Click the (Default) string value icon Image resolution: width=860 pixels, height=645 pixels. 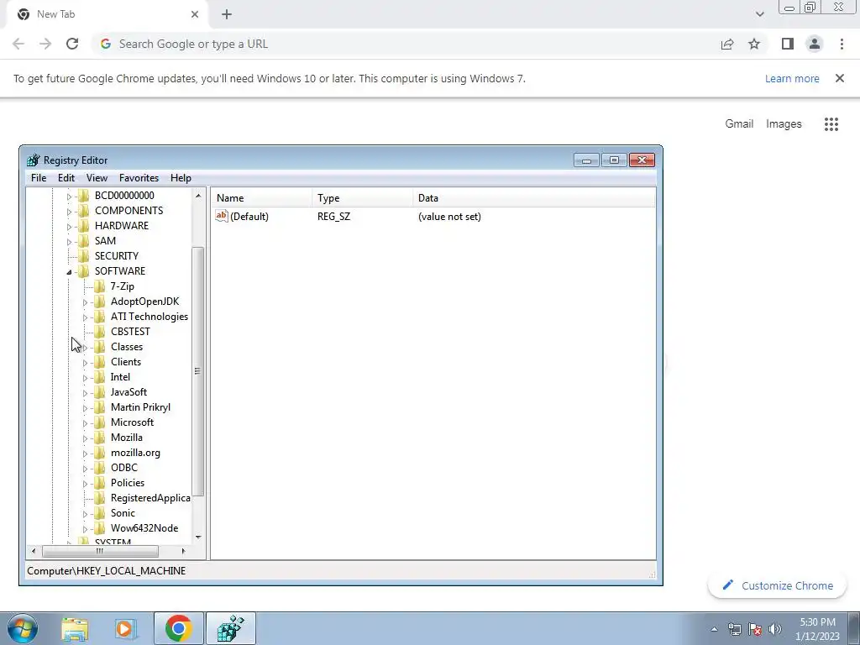(x=222, y=216)
